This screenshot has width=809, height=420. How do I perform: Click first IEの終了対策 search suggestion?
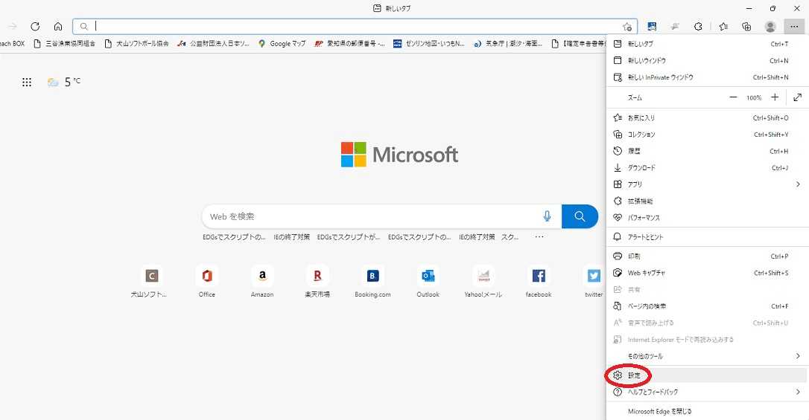pyautogui.click(x=291, y=237)
